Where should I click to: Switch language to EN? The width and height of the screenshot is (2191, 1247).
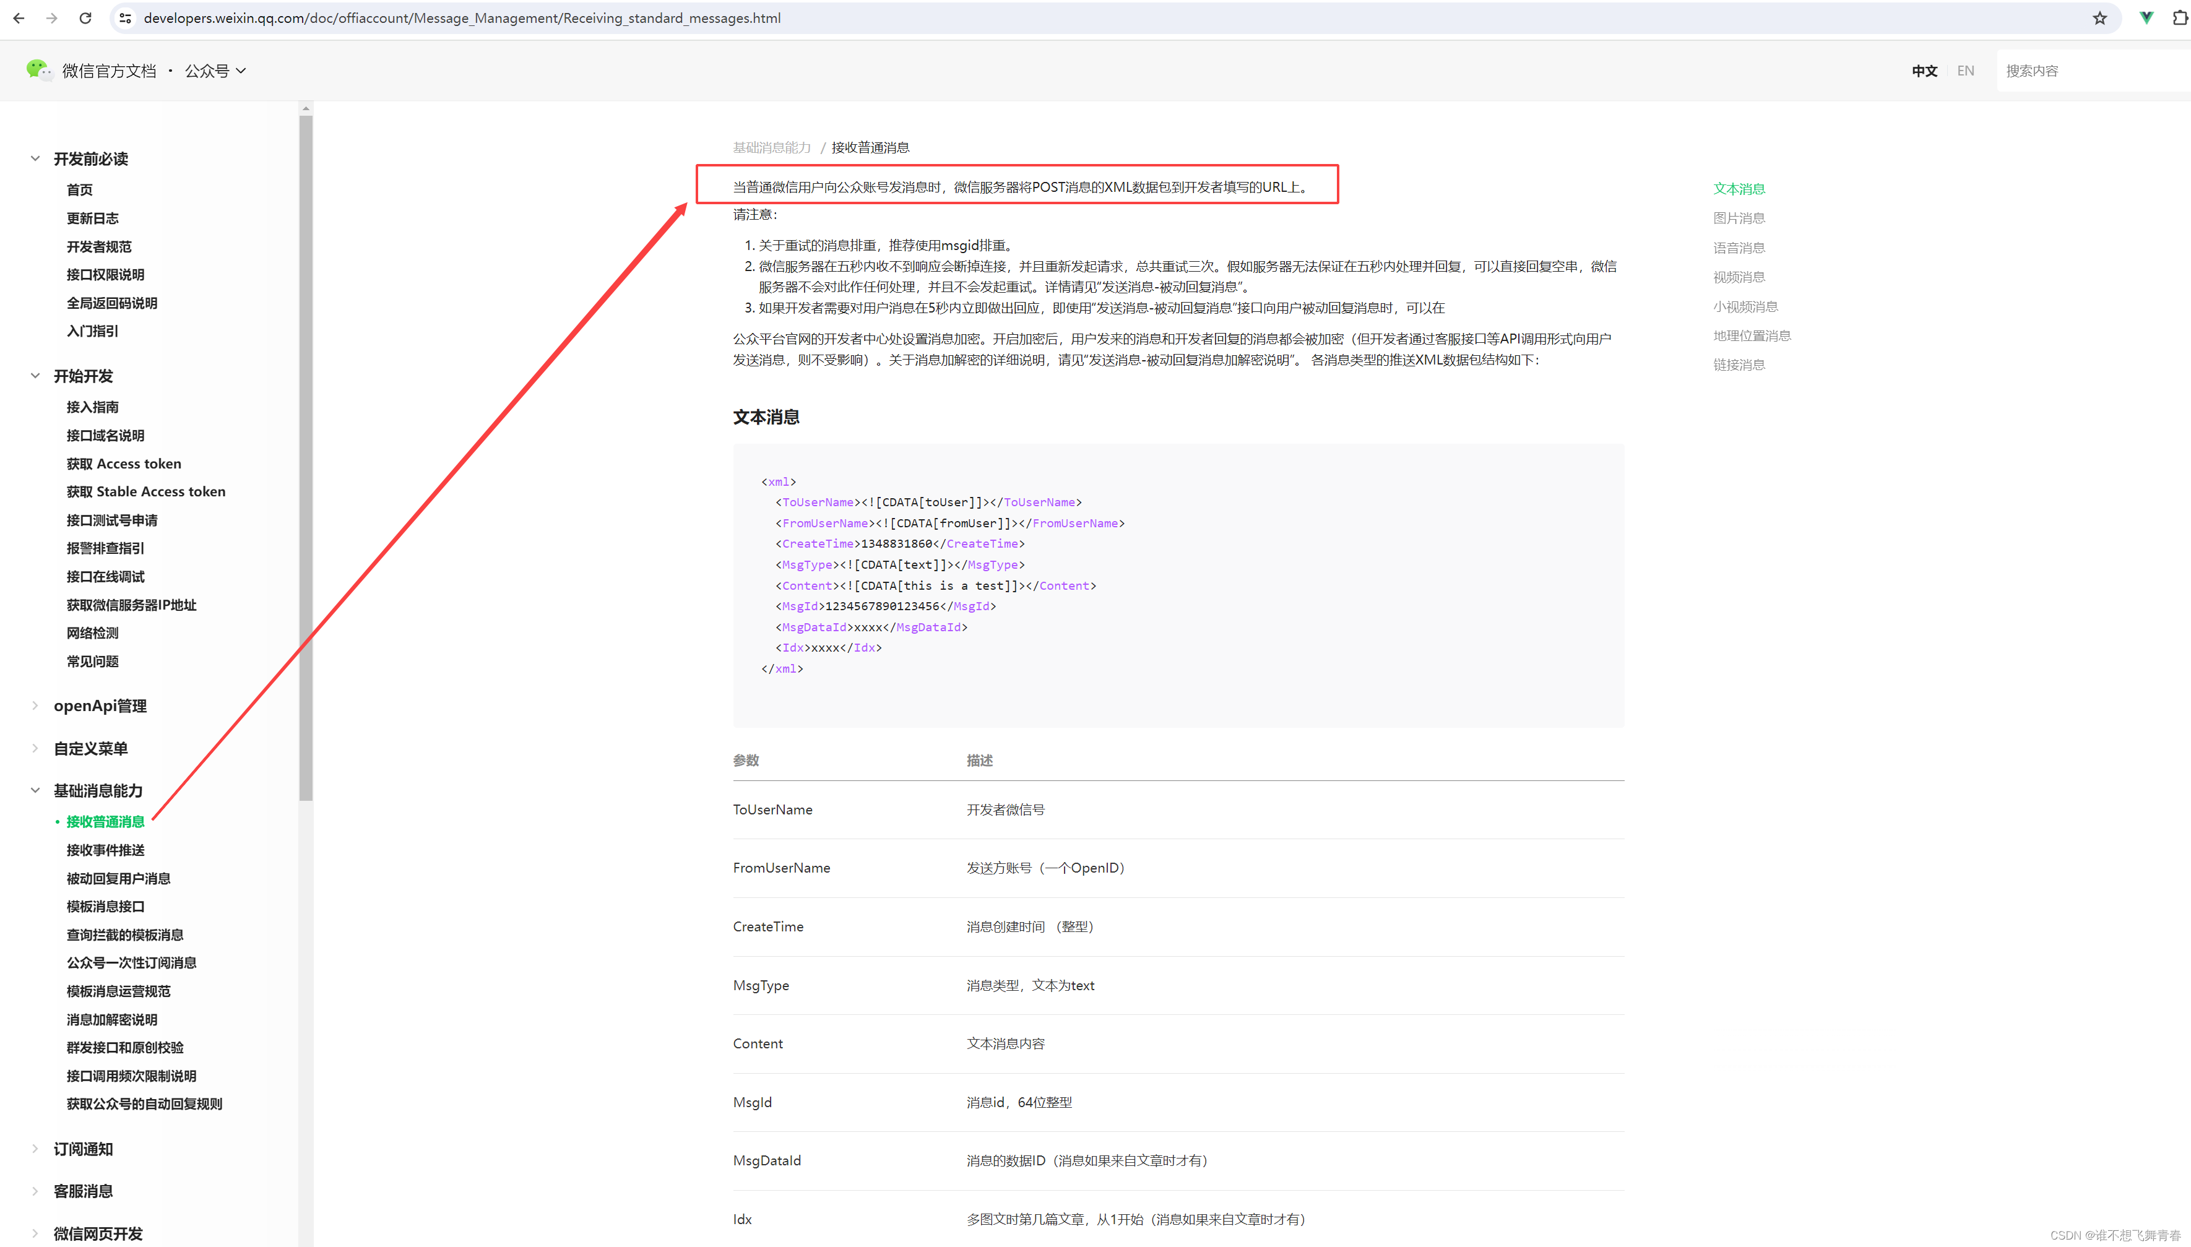click(1966, 71)
